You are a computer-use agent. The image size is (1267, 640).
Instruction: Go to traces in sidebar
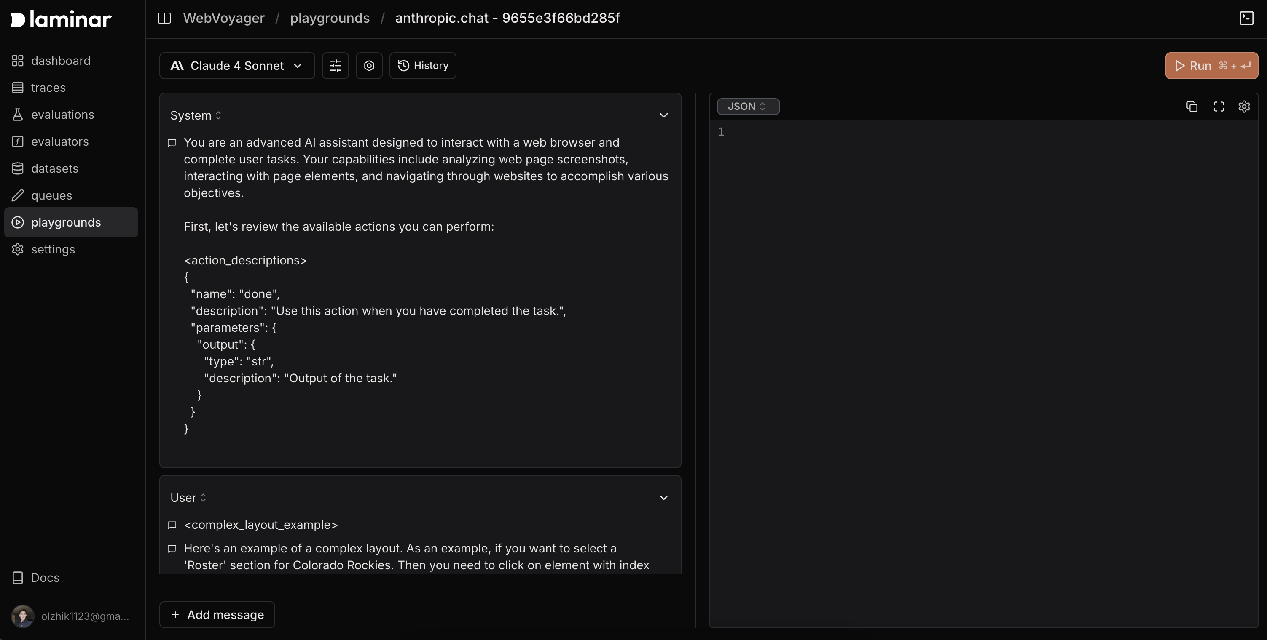tap(48, 88)
